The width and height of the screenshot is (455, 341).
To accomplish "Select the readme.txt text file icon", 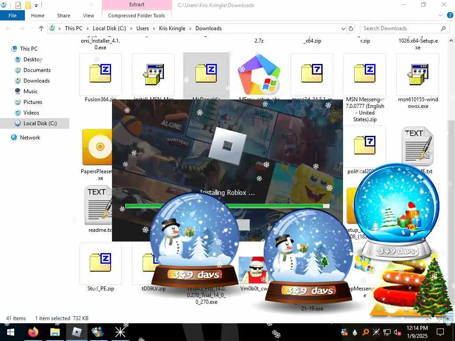I will 98,205.
